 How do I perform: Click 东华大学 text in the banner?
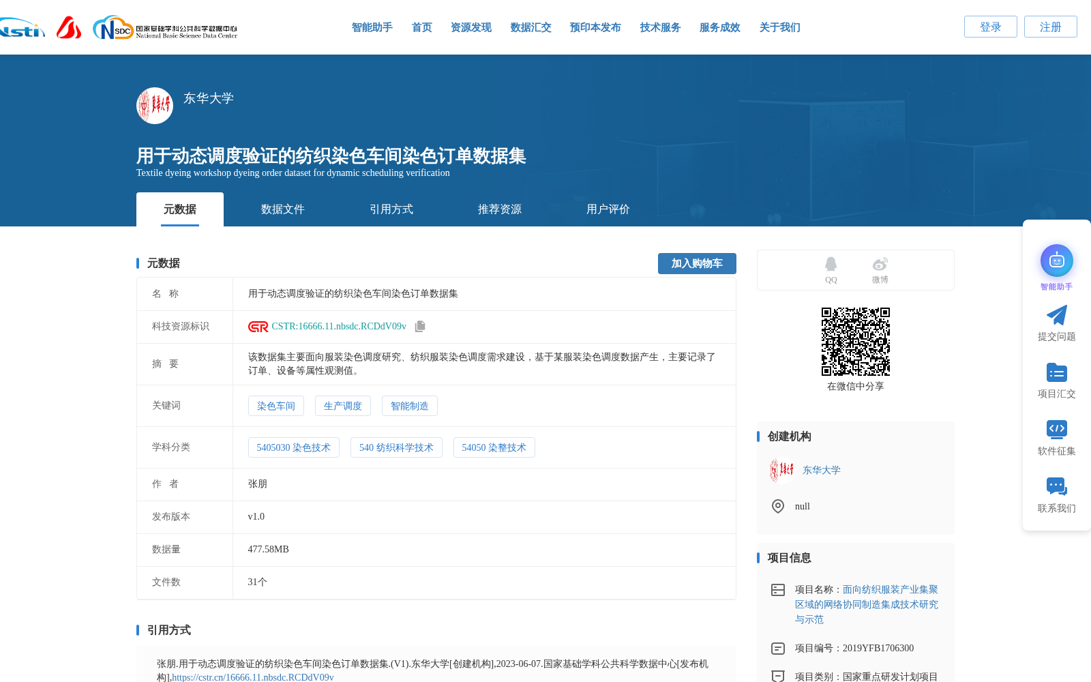(209, 98)
